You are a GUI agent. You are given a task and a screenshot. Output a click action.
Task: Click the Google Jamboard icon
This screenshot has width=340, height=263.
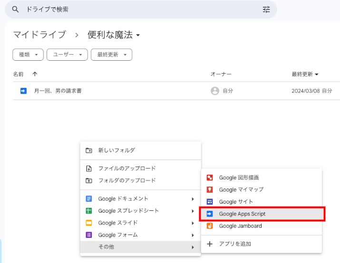tap(210, 226)
